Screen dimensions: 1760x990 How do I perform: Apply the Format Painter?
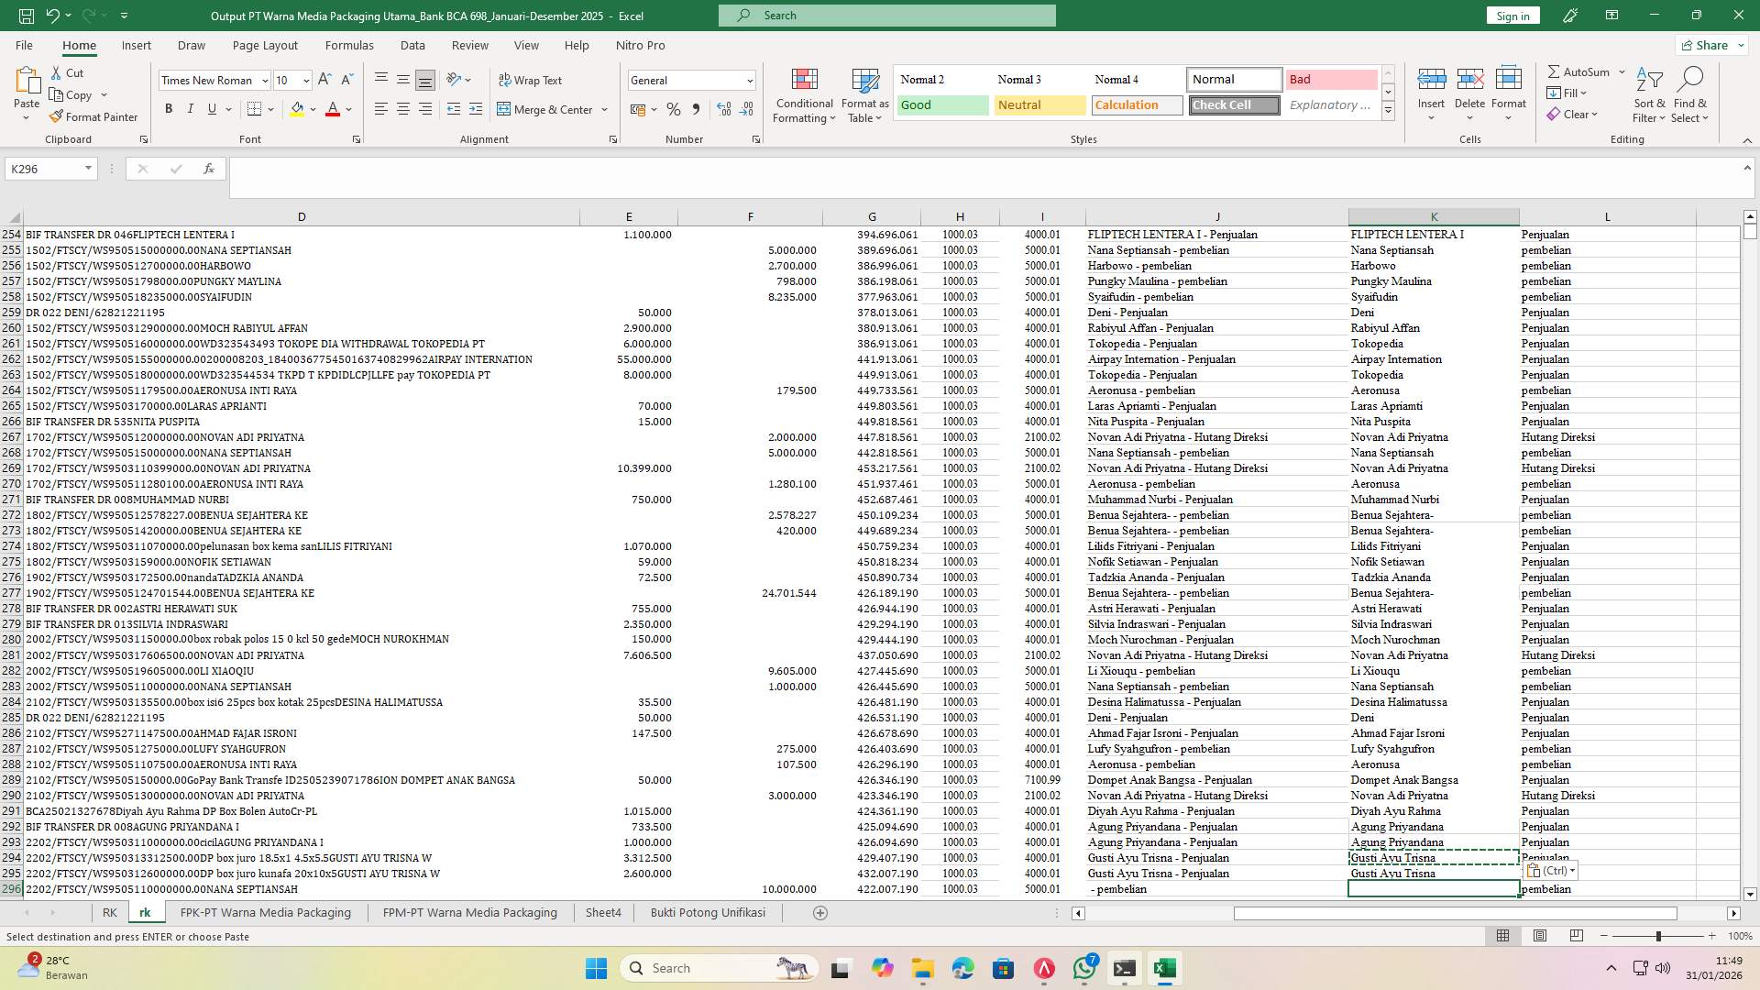(x=94, y=116)
